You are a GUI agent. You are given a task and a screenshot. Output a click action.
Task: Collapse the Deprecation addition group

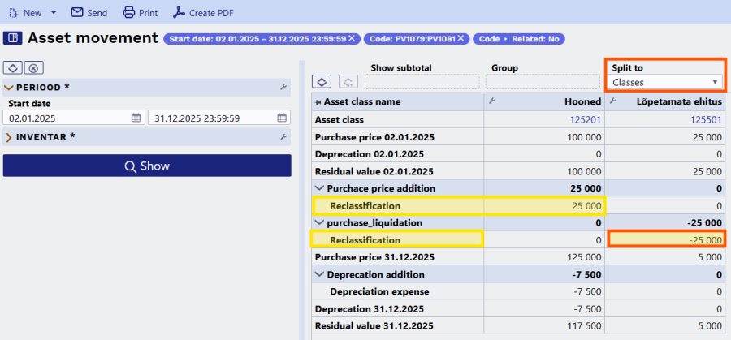coord(319,274)
